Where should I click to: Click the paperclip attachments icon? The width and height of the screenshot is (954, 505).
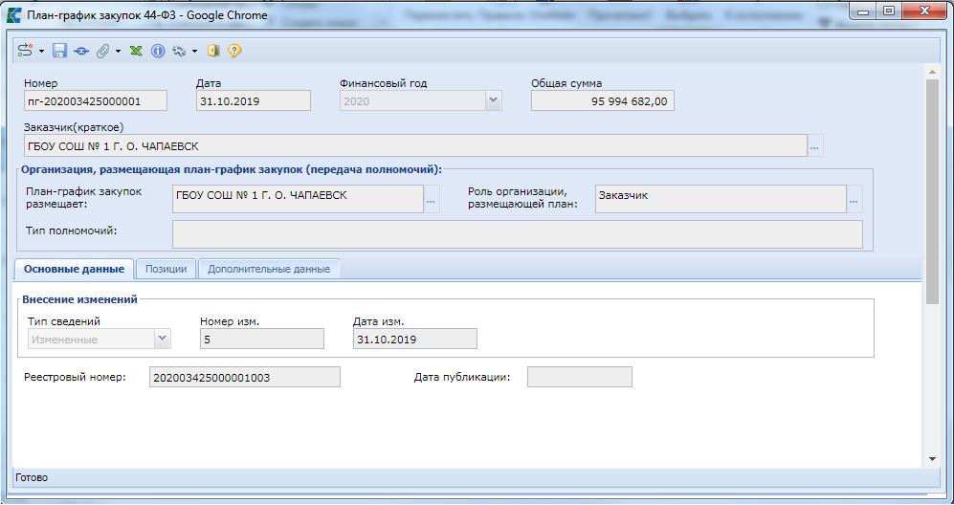tap(102, 51)
